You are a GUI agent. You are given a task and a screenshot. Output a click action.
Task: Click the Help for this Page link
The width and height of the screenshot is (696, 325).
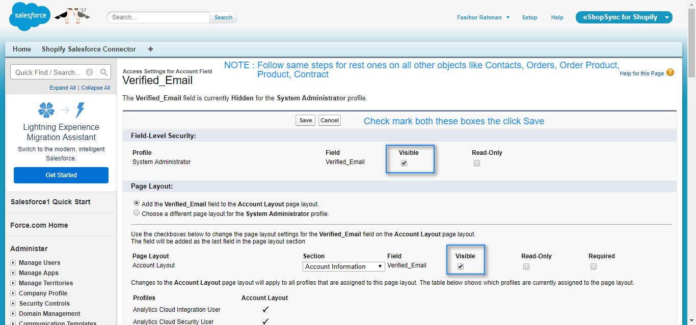click(x=641, y=73)
